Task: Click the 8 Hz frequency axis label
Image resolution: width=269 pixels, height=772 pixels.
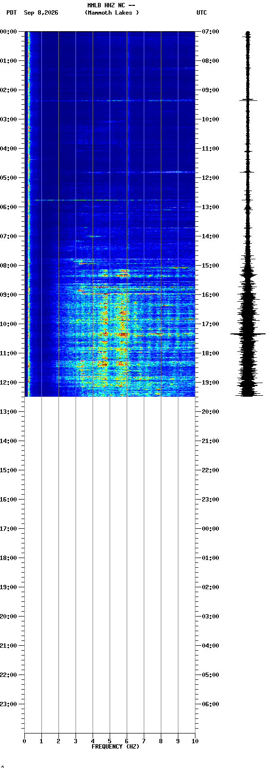Action: pyautogui.click(x=161, y=741)
